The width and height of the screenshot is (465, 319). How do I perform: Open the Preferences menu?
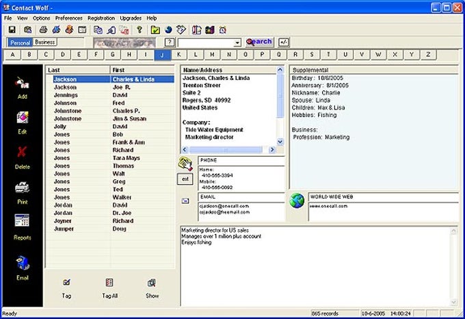coord(68,18)
